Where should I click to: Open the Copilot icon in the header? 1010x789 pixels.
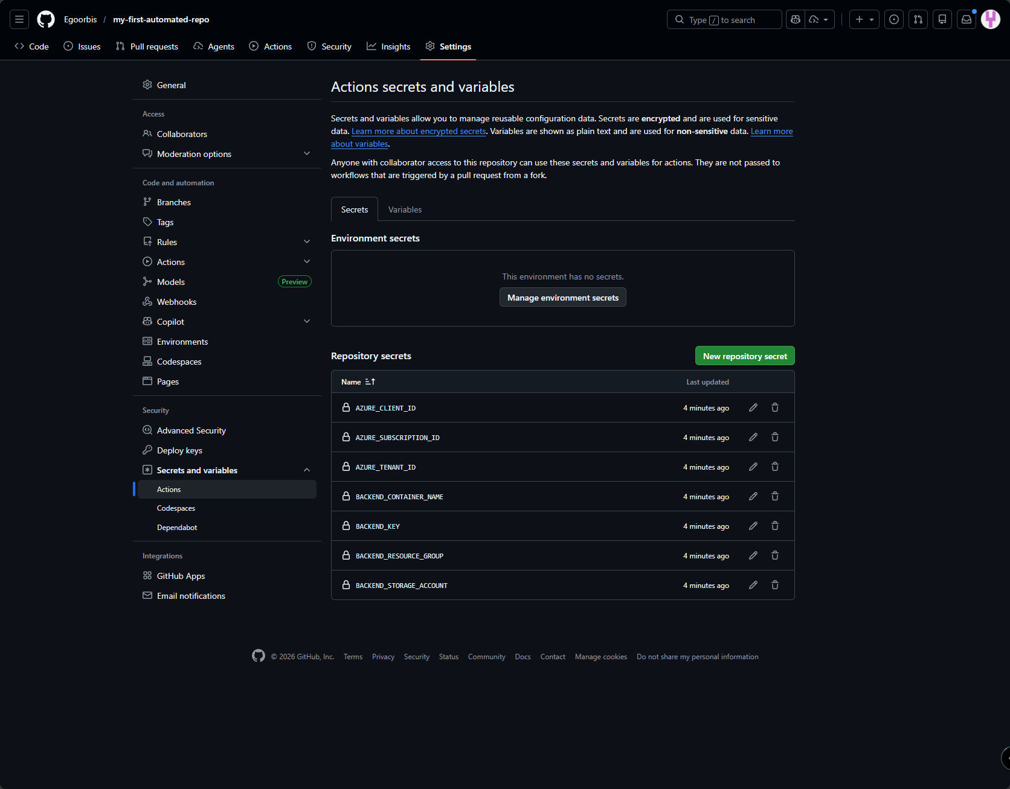pos(795,19)
